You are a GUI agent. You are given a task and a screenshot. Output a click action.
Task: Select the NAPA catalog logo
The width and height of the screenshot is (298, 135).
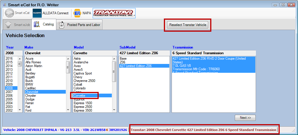point(82,13)
